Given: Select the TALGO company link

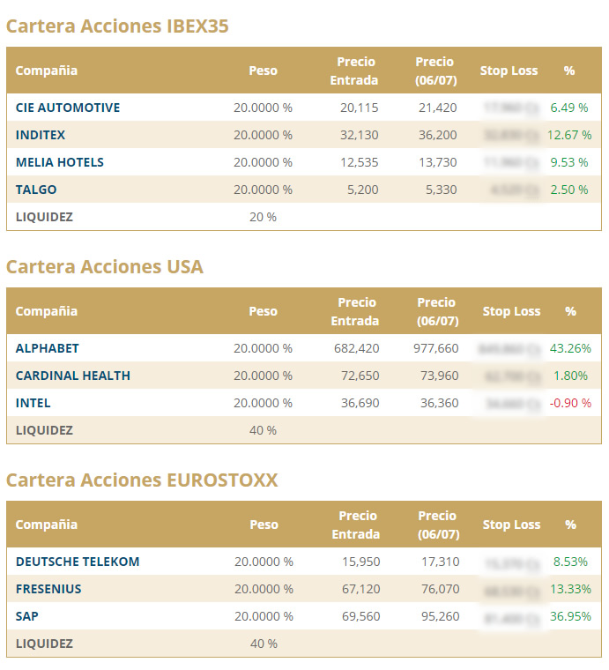Looking at the screenshot, I should tap(36, 190).
